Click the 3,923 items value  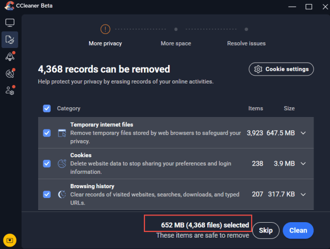(x=255, y=133)
